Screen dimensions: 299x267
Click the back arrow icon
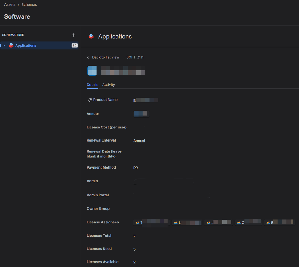(89, 57)
